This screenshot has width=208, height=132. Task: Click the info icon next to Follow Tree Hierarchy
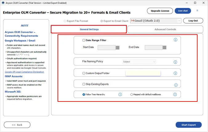120,94
